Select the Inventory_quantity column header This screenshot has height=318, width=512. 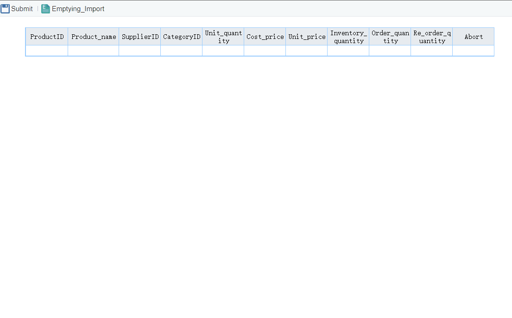[348, 37]
